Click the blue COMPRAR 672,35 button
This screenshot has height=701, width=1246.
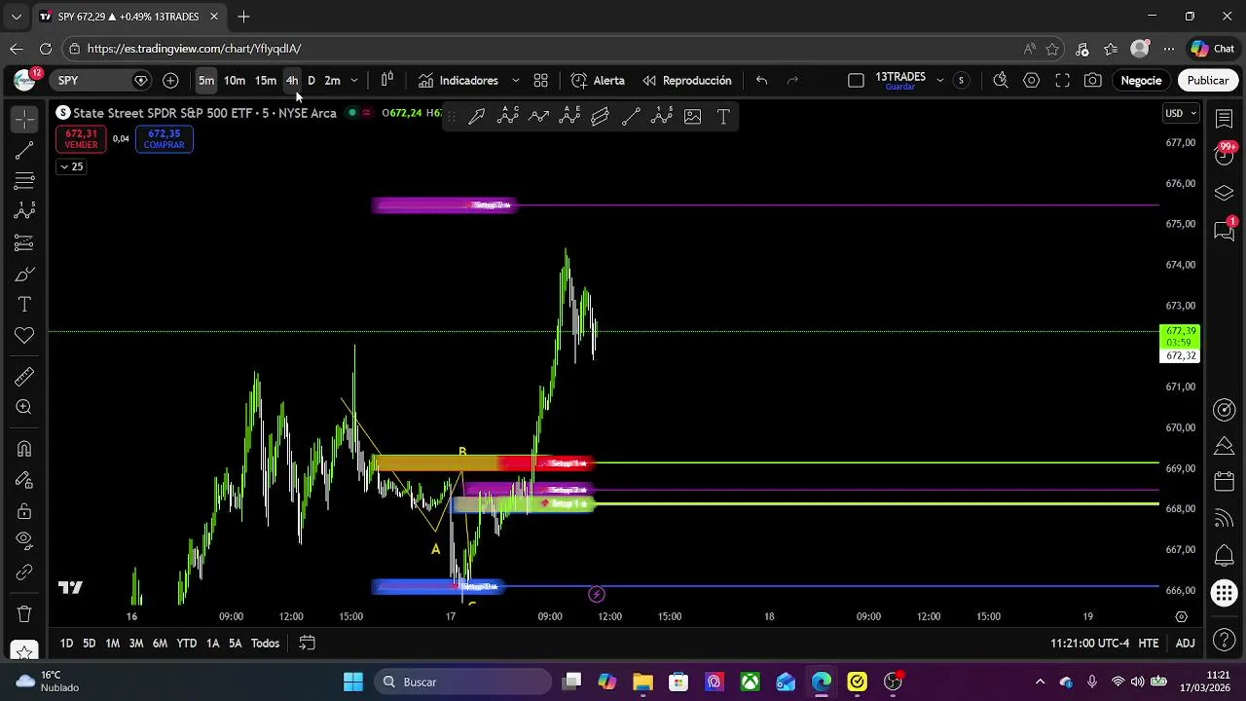164,139
